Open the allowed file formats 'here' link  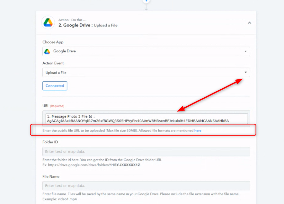(198, 131)
